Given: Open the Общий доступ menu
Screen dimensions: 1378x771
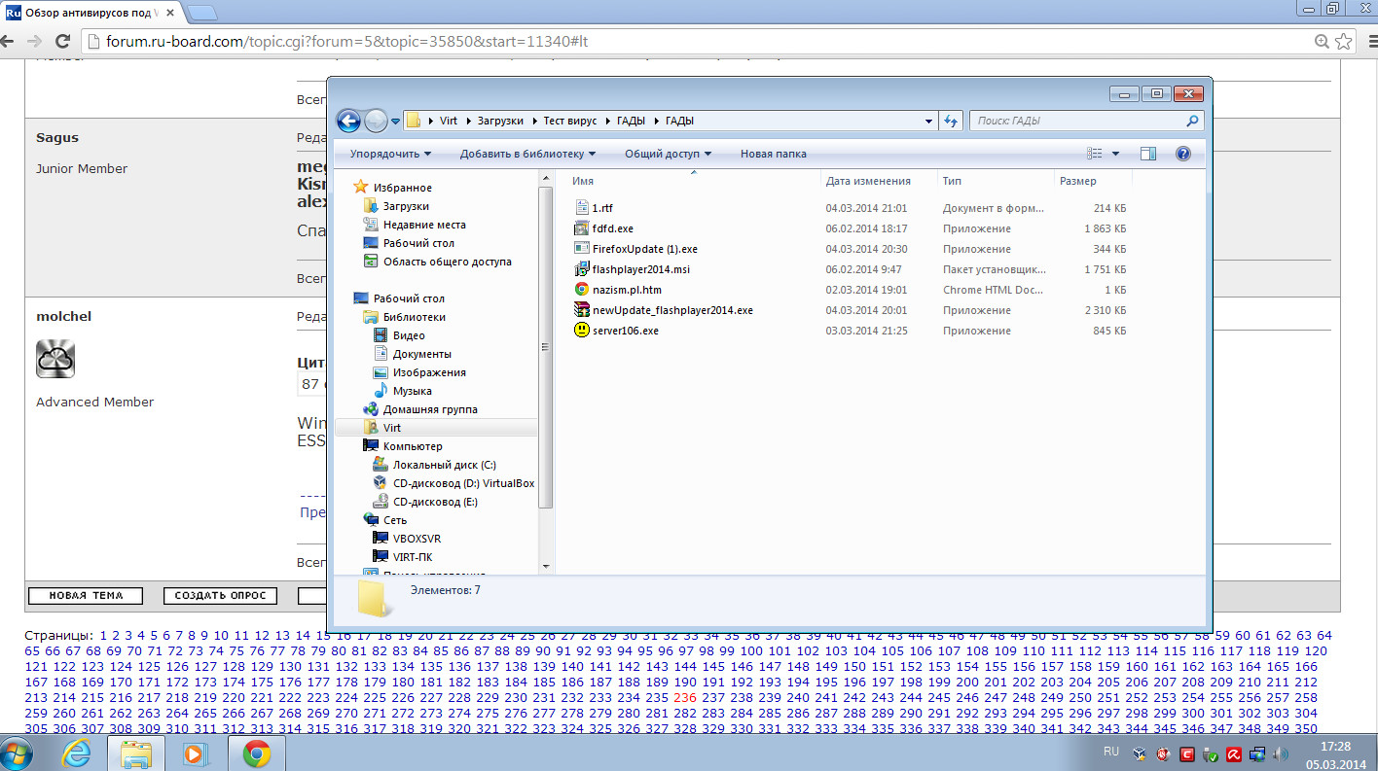Looking at the screenshot, I should 668,154.
